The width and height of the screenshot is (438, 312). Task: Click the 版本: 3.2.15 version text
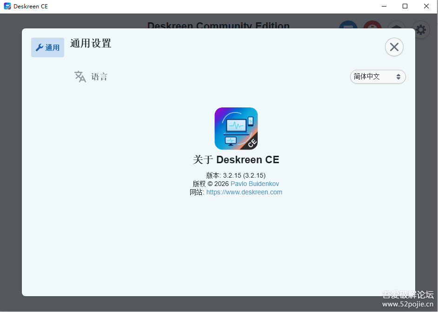(236, 175)
